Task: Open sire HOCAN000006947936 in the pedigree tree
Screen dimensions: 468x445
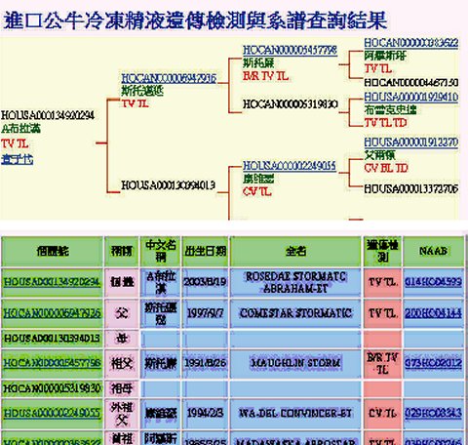Action: pyautogui.click(x=169, y=78)
